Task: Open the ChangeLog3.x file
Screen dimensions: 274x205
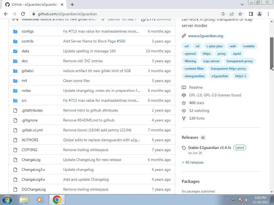Action: (x=33, y=169)
